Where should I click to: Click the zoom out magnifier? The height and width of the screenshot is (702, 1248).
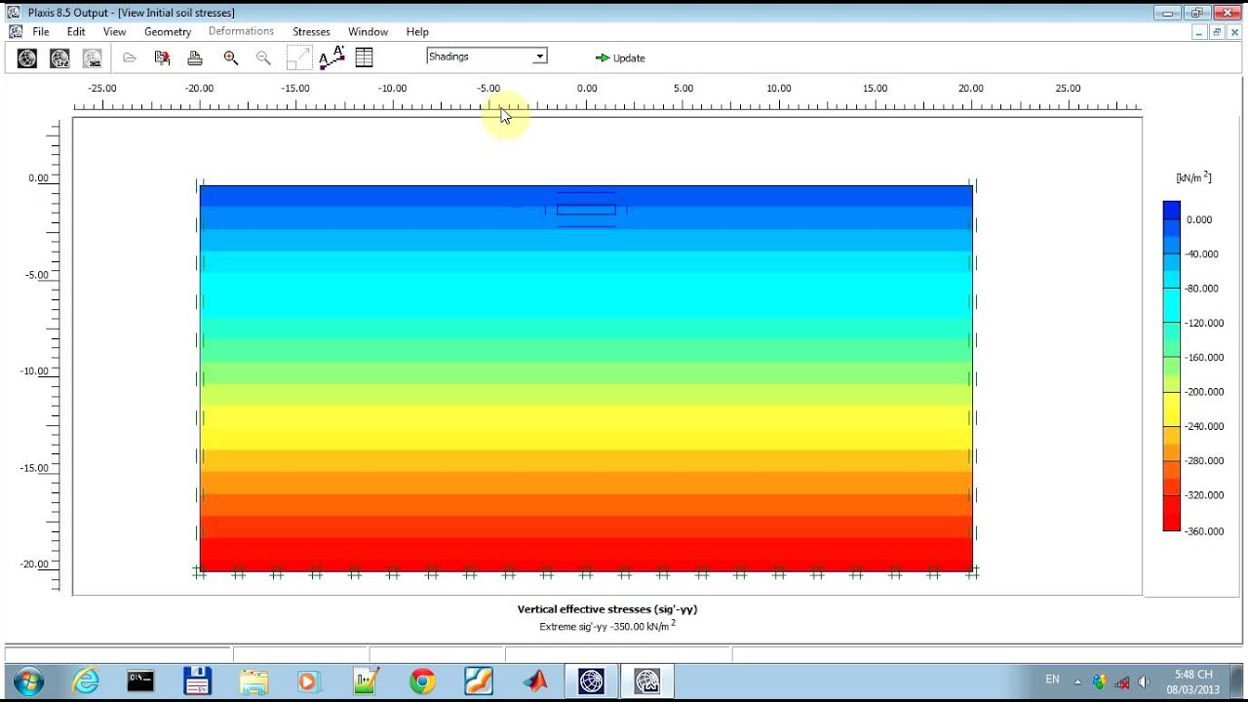click(x=263, y=58)
